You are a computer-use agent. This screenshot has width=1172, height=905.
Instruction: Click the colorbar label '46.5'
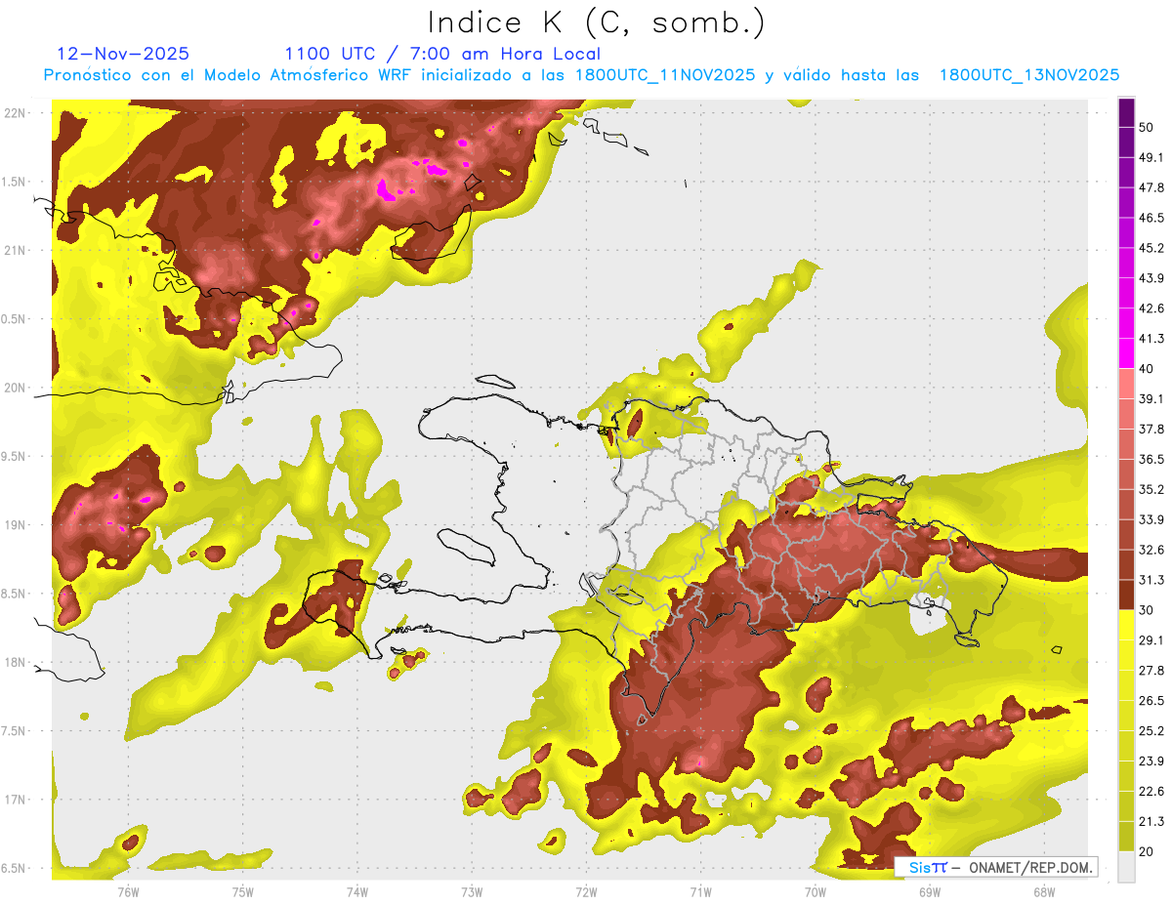pos(1151,218)
